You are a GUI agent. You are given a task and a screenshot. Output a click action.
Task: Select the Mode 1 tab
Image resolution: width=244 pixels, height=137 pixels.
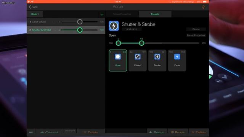click(x=35, y=14)
